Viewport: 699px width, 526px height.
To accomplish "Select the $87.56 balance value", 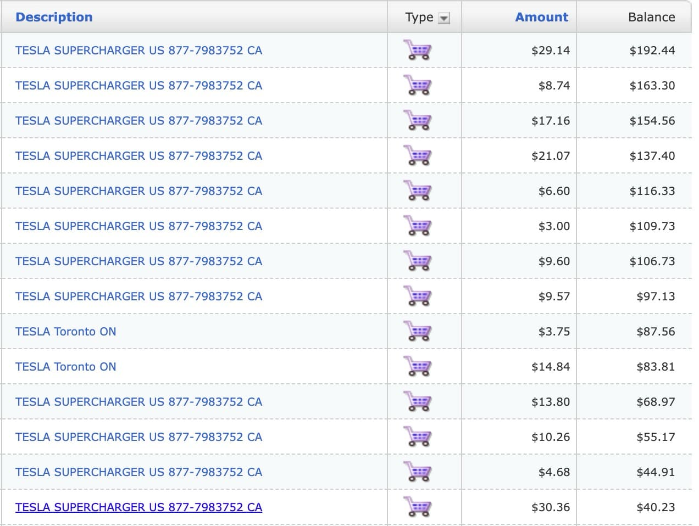I will tap(656, 332).
